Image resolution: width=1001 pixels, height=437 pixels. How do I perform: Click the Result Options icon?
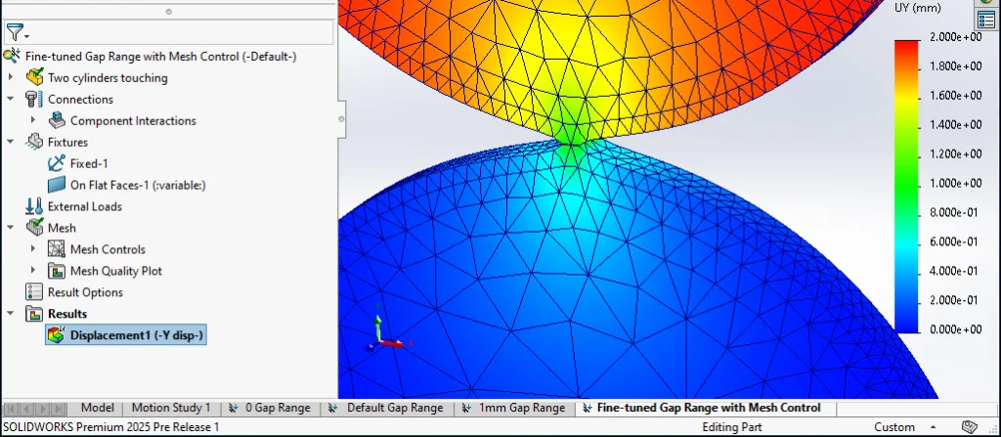(34, 292)
